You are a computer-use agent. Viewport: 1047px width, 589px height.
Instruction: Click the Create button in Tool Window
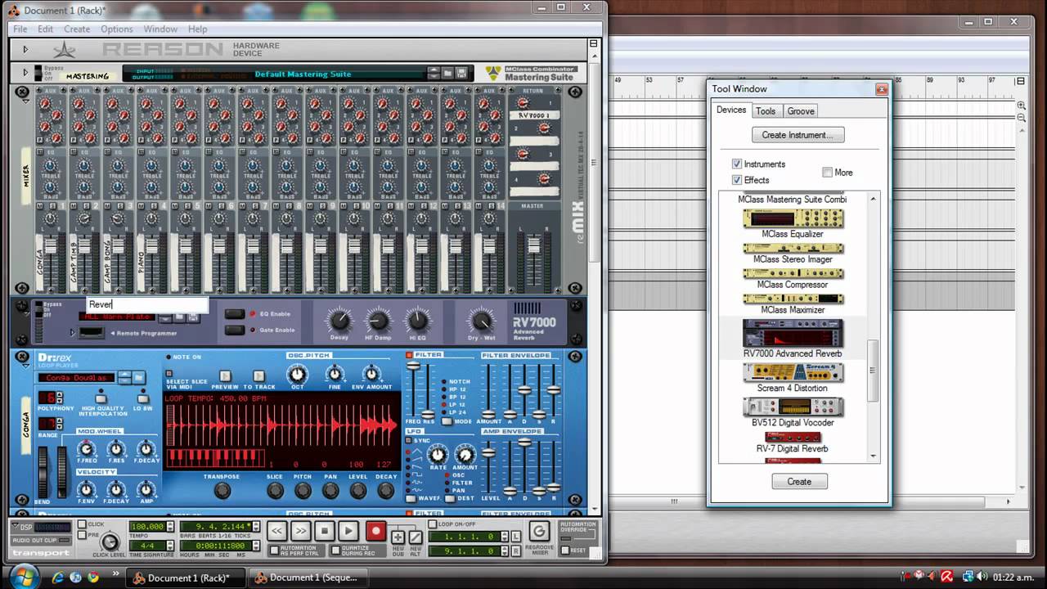tap(799, 482)
